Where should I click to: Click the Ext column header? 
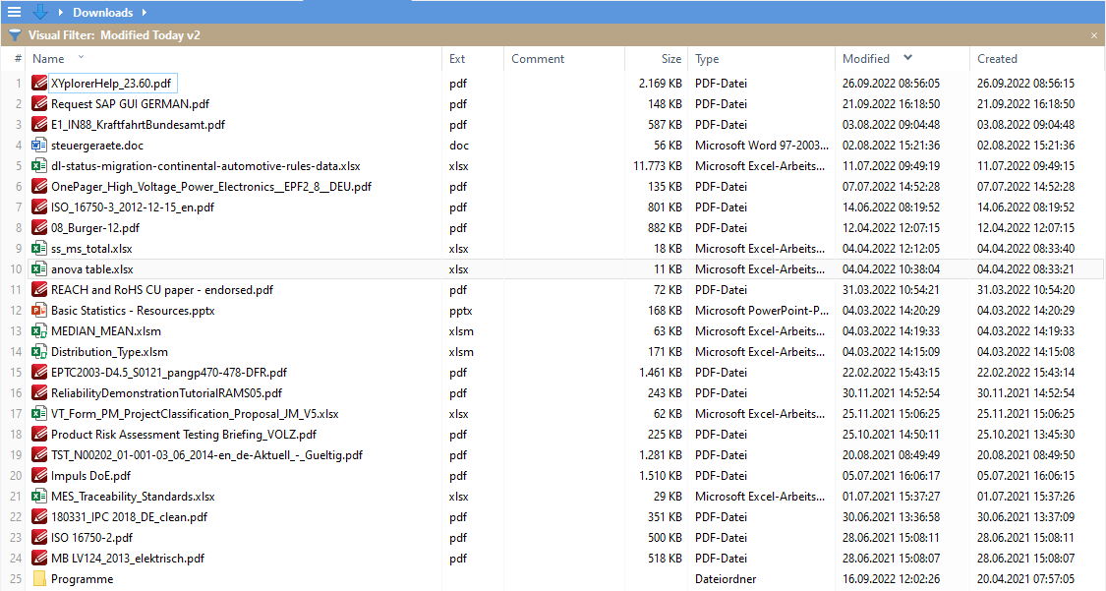pos(457,59)
